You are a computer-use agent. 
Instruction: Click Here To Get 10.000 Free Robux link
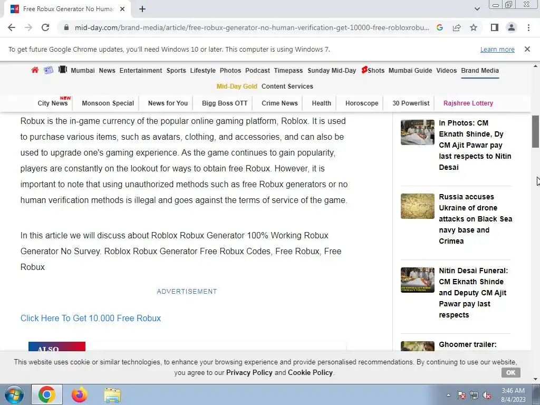(x=91, y=318)
